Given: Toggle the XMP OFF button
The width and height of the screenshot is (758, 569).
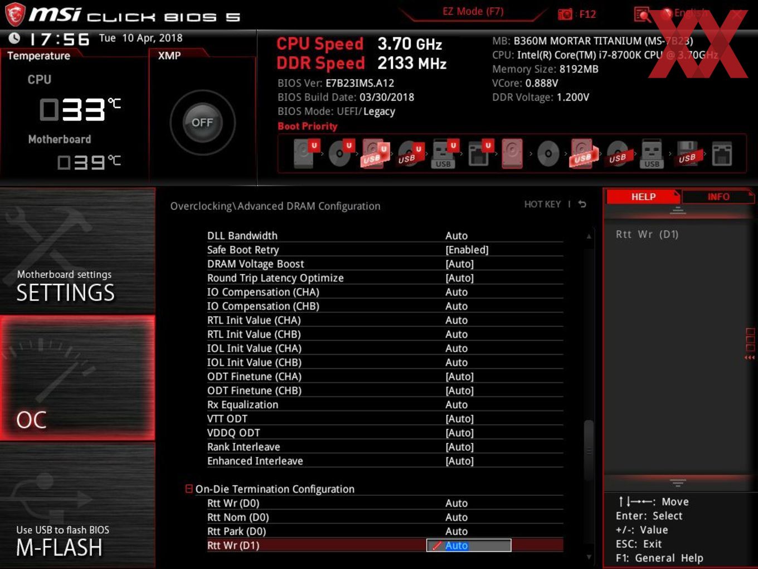Looking at the screenshot, I should 202,122.
